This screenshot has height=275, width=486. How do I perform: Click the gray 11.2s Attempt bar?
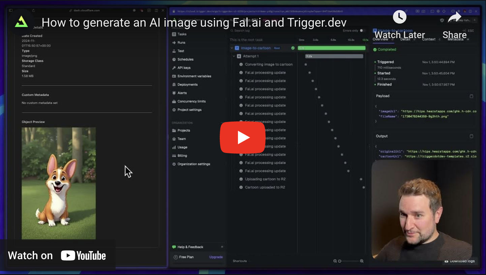334,56
